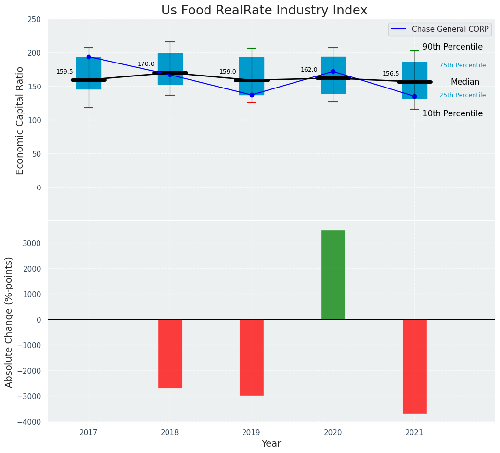500x453 pixels.
Task: Select the 2019 x-axis tick label
Action: (251, 433)
